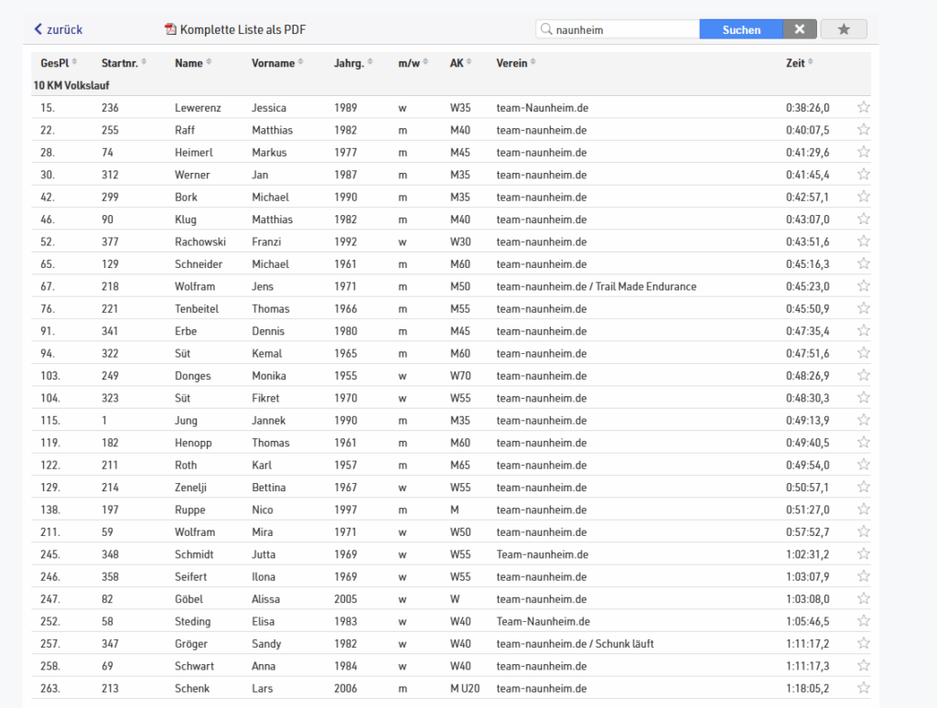This screenshot has height=708, width=937.
Task: Click the magnifier icon in search box
Action: (545, 29)
